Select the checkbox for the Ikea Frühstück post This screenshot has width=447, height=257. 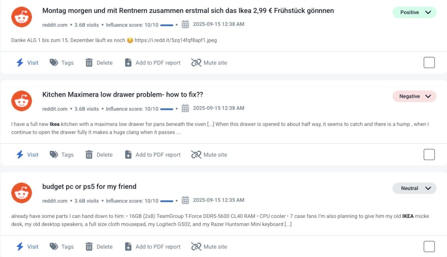429,63
